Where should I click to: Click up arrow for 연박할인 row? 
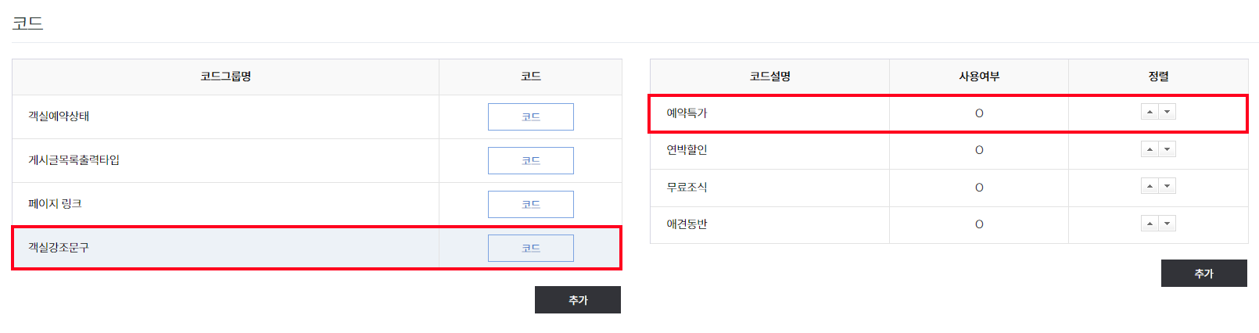[1150, 149]
